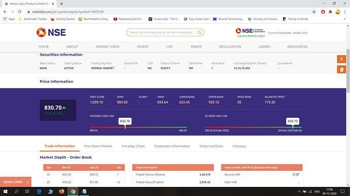
Task: Click the orange accessibility icon
Action: (x=341, y=59)
